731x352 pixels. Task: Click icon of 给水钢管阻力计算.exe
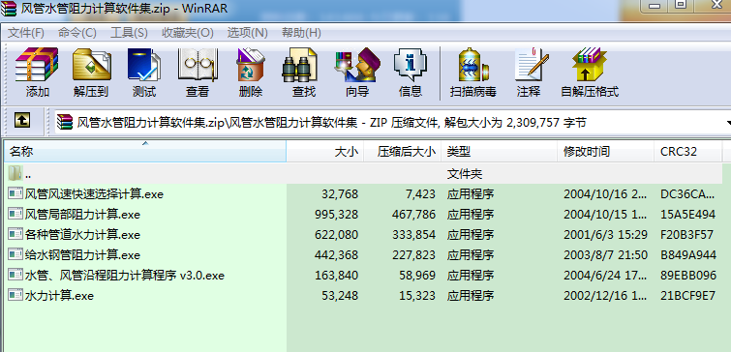pyautogui.click(x=15, y=254)
